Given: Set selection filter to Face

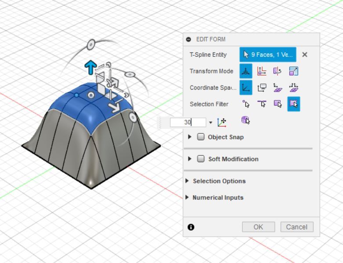Looking at the screenshot, I should coord(278,104).
